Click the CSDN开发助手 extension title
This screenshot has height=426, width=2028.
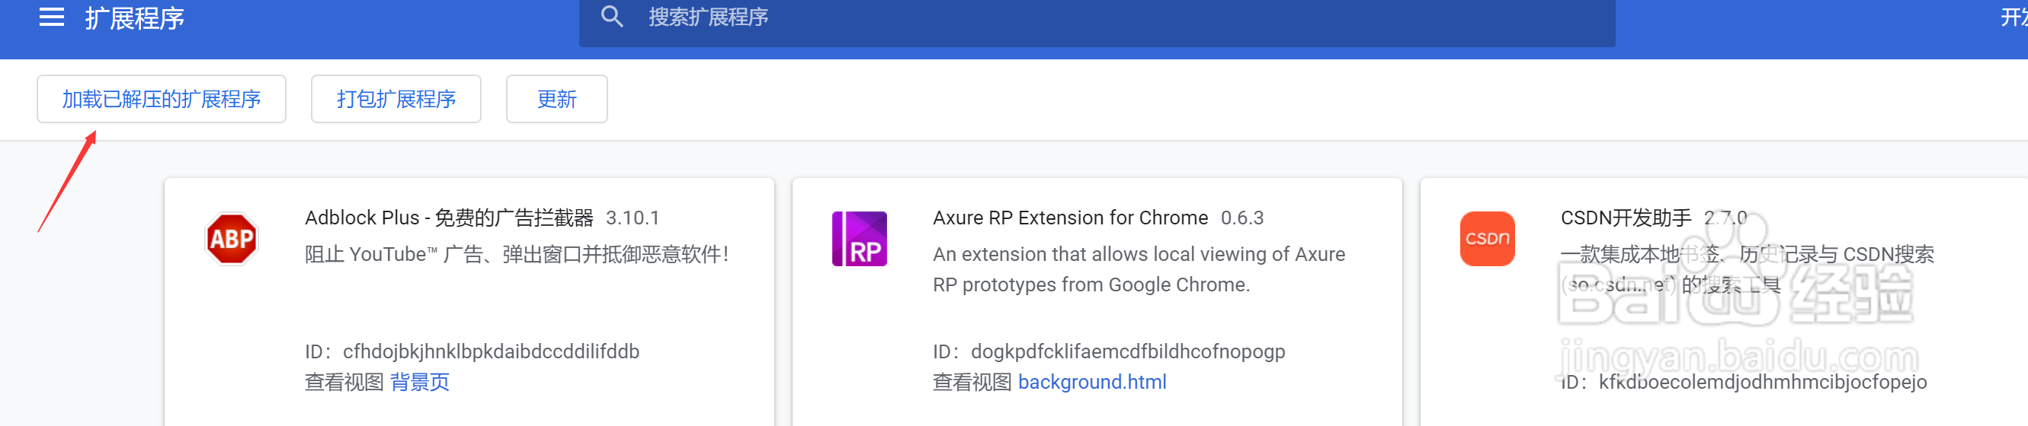[x=1625, y=218]
